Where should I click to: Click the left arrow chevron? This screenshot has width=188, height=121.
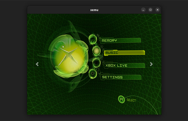tap(37, 64)
